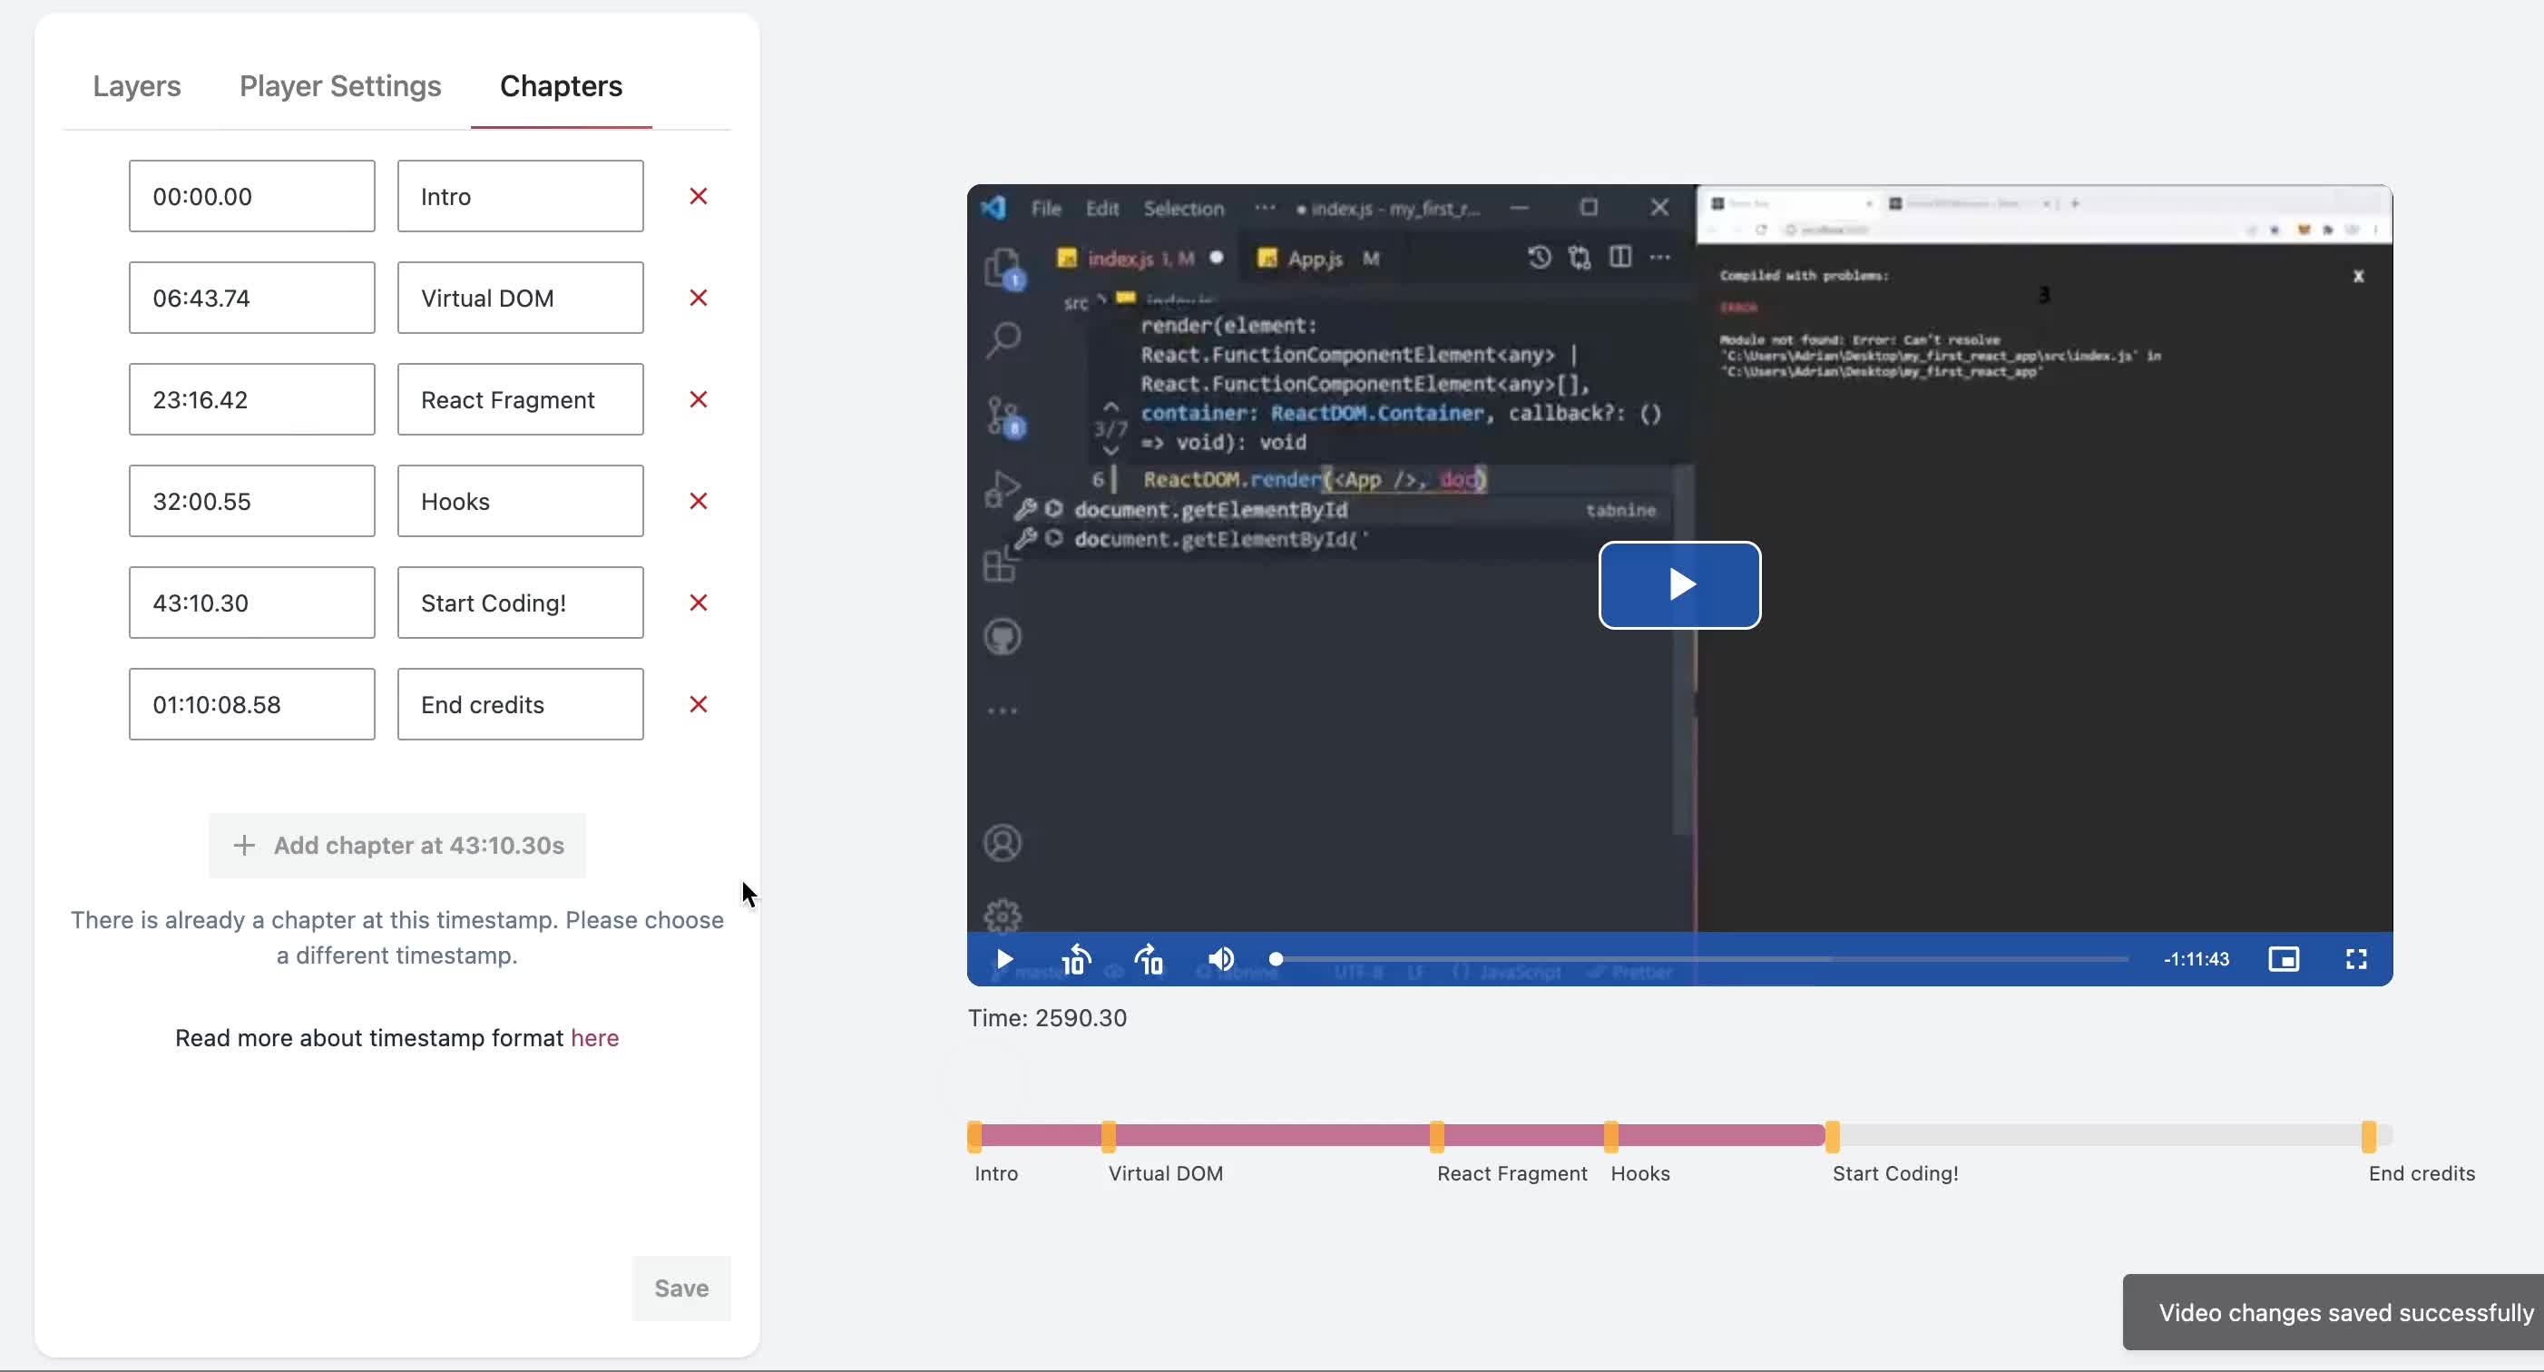Open the timestamp format 'here' link
This screenshot has height=1372, width=2544.
(594, 1038)
